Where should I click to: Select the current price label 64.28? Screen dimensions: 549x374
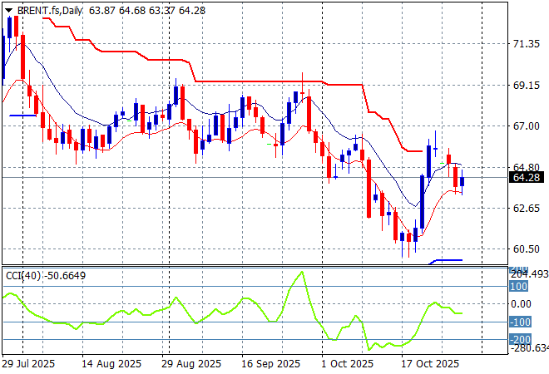tap(527, 177)
